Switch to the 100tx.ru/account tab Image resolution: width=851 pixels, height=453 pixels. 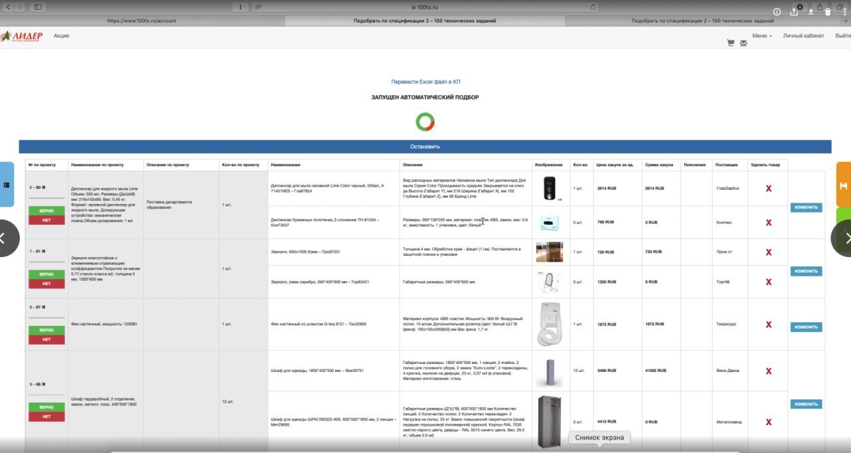(x=142, y=21)
